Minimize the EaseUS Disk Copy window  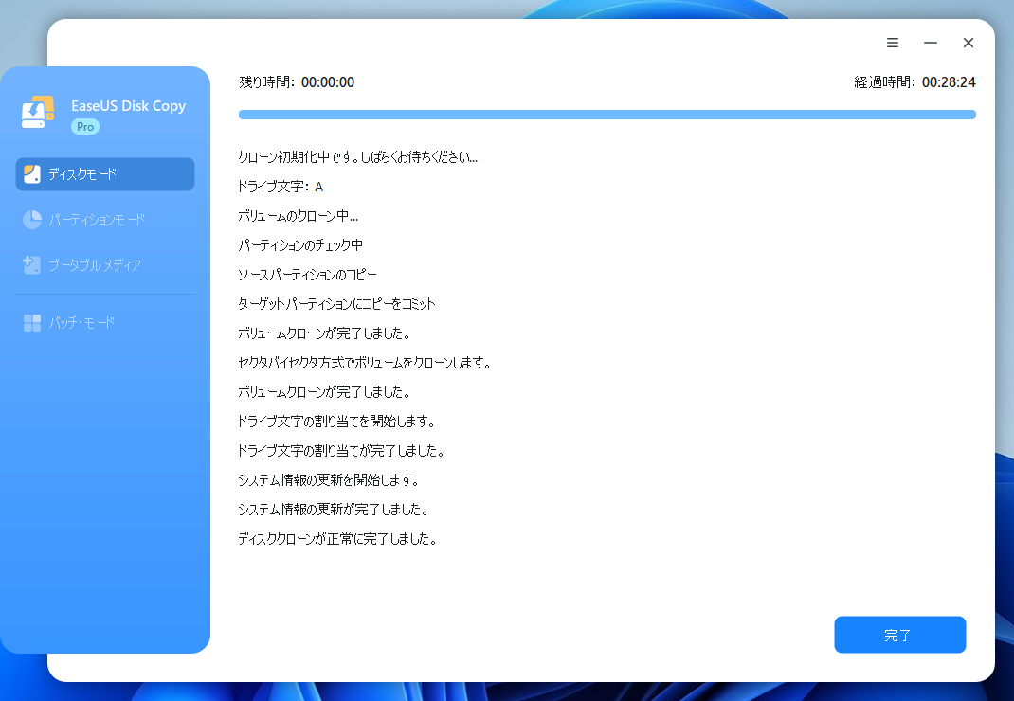click(931, 43)
